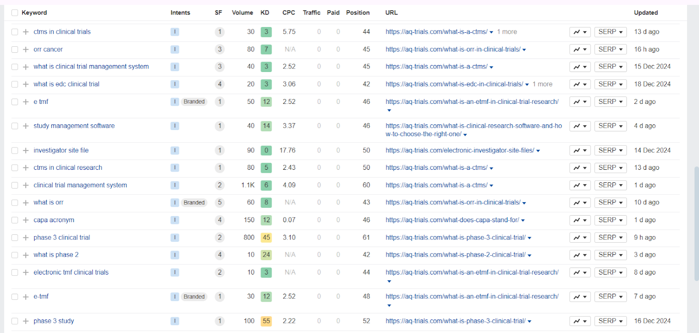The width and height of the screenshot is (699, 333).
Task: Click plus icon beside 'what is edc clinical trial'
Action: [x=26, y=84]
